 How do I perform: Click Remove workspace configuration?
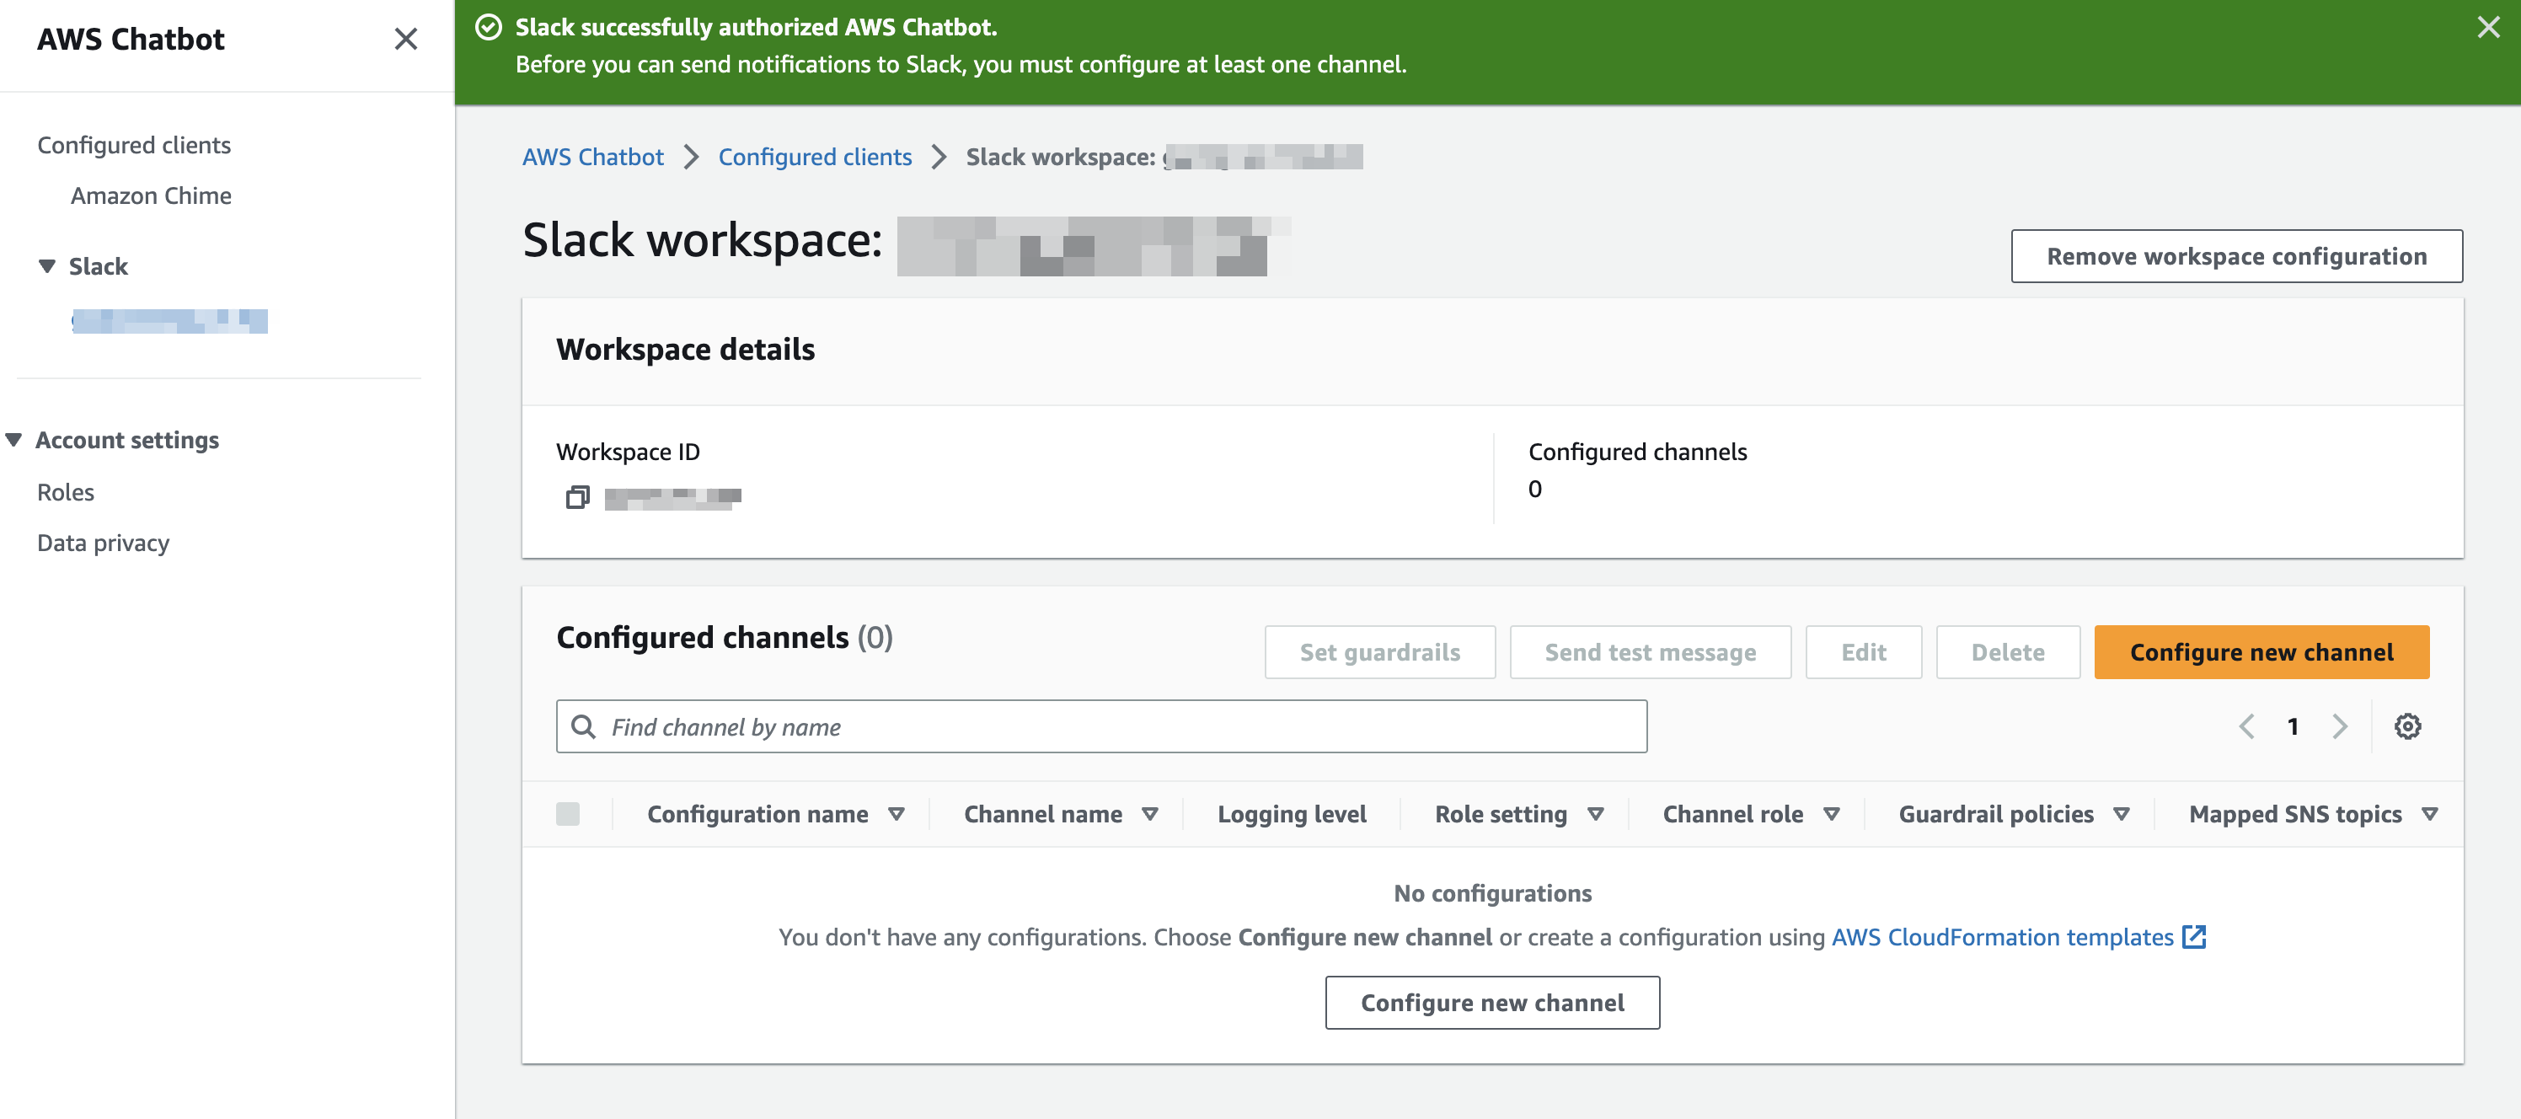[x=2236, y=255]
